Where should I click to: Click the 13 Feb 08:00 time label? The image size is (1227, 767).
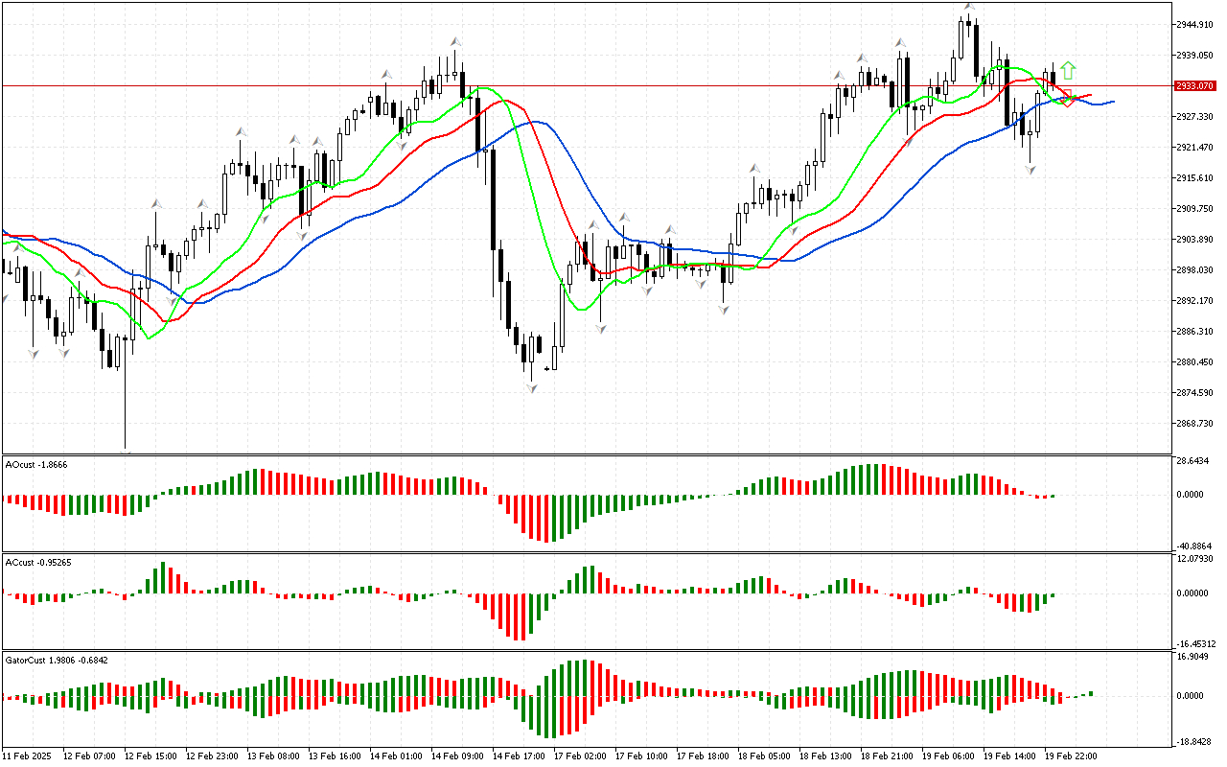click(x=273, y=756)
